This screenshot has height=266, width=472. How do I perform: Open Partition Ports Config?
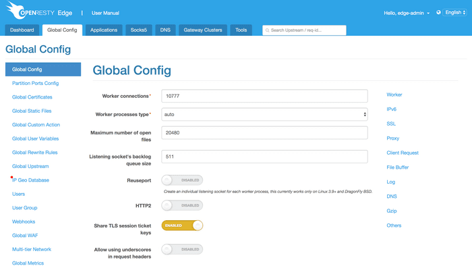click(x=36, y=83)
